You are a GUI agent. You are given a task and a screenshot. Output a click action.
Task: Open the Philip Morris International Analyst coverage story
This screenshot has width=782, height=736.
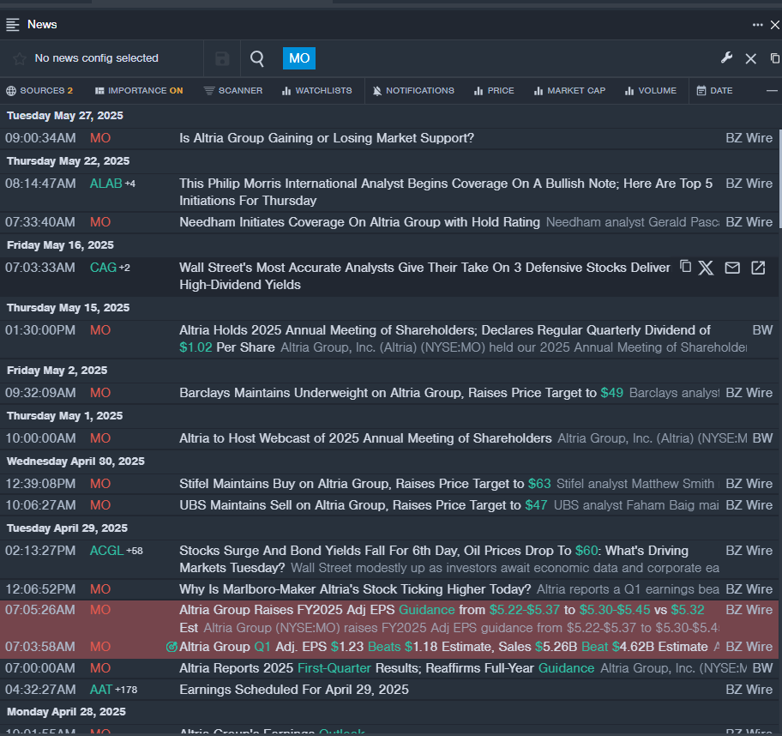(446, 192)
